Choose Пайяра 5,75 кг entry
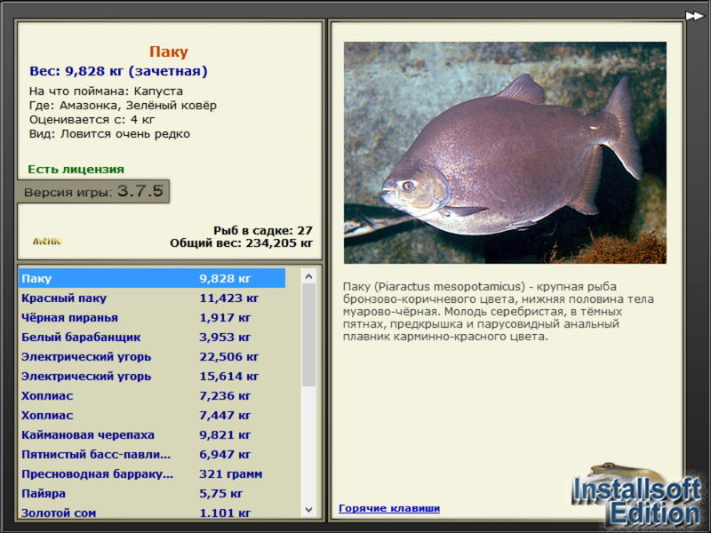 [x=152, y=493]
